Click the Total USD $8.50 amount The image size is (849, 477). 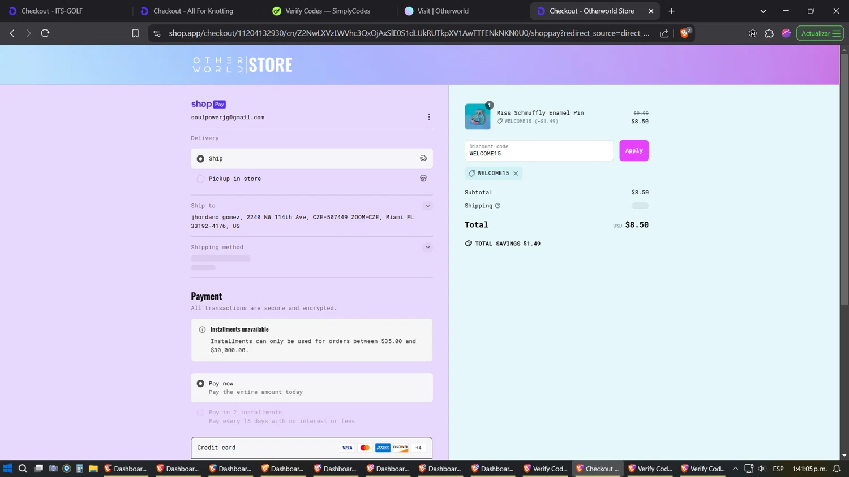(x=631, y=225)
